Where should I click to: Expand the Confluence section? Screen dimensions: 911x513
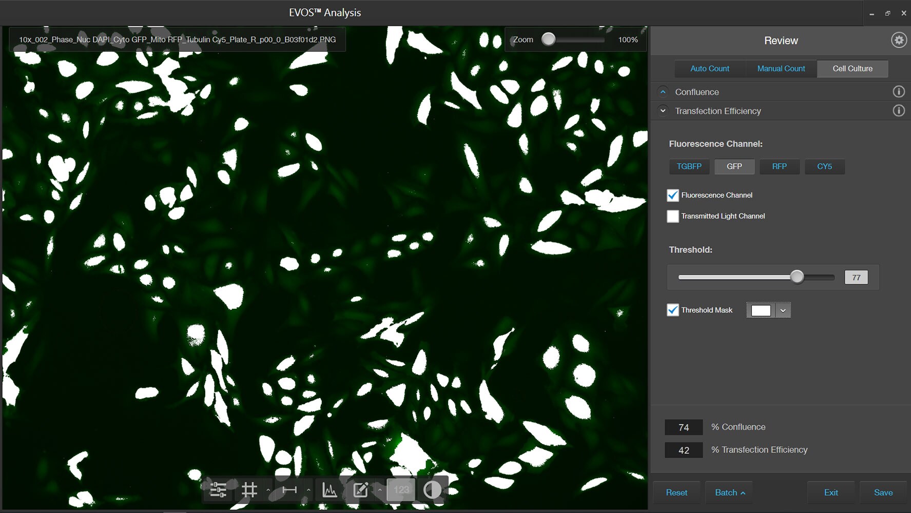[663, 92]
